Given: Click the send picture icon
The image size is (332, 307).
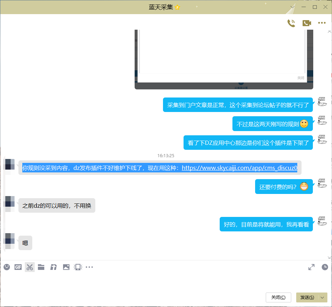Looking at the screenshot, I should tap(66, 267).
